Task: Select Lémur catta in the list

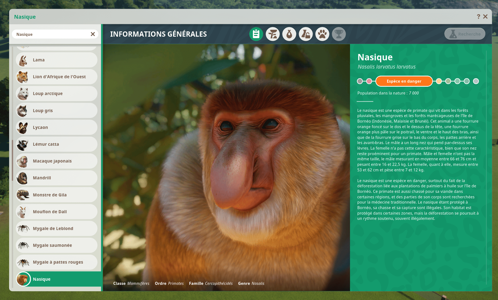Action: coord(56,144)
